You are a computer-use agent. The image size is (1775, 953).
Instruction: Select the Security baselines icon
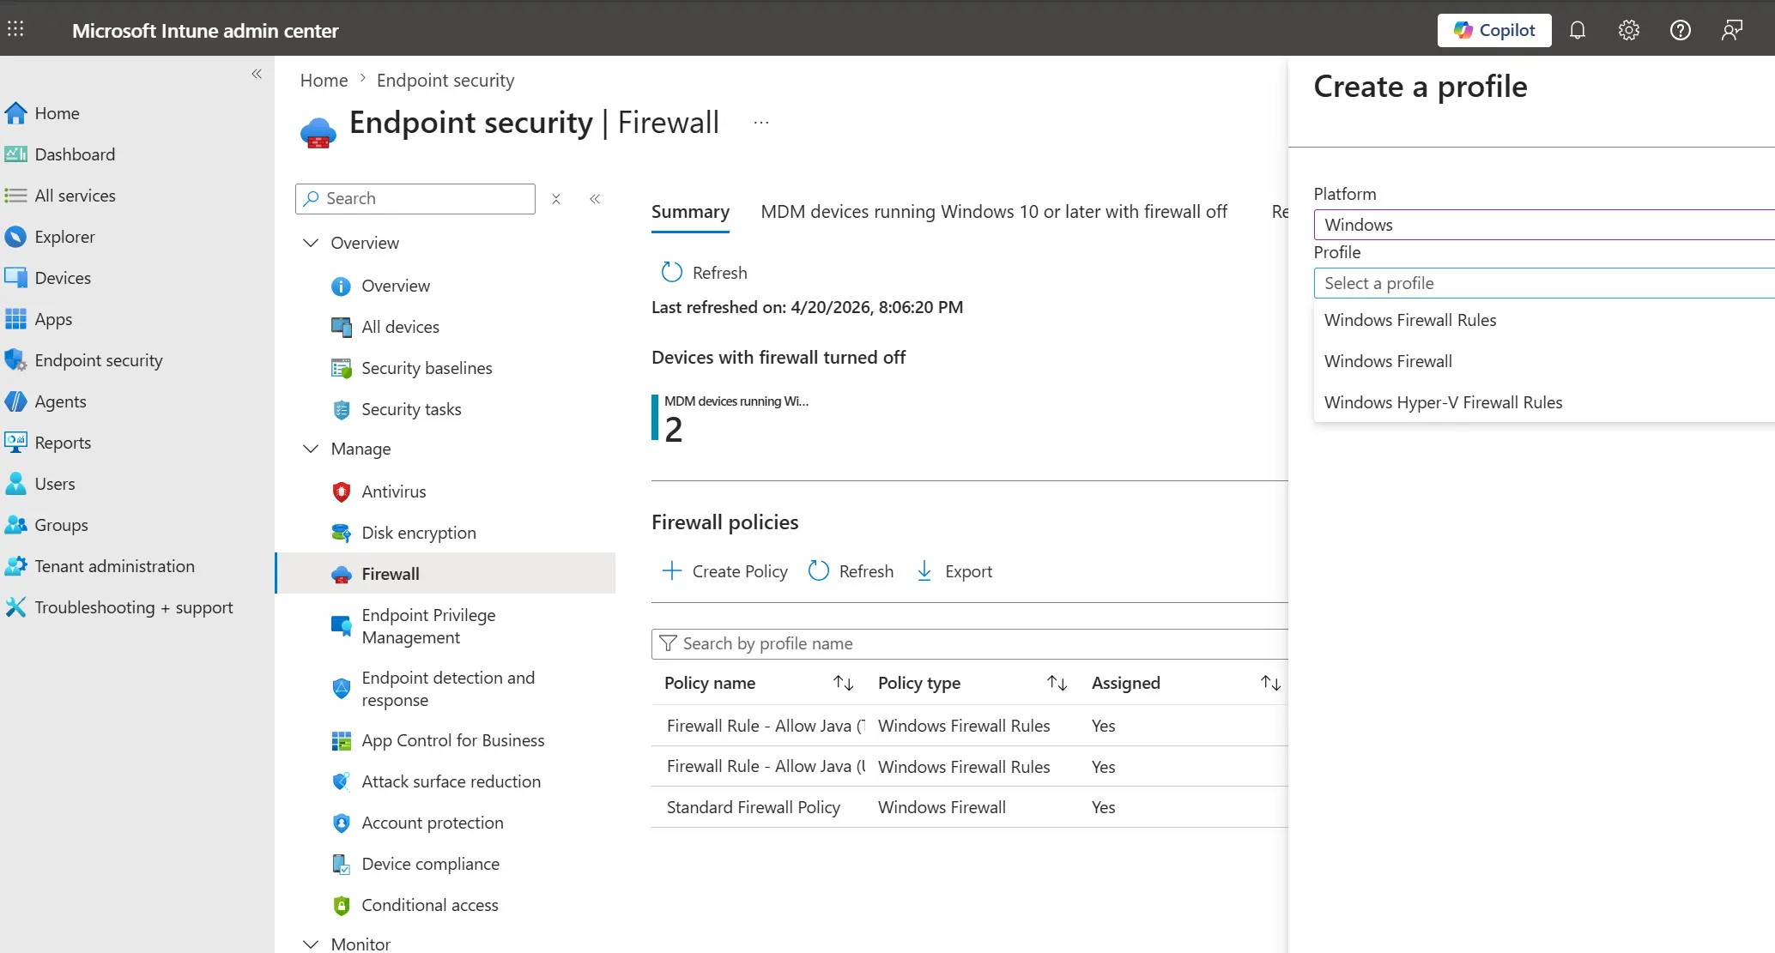click(x=341, y=367)
